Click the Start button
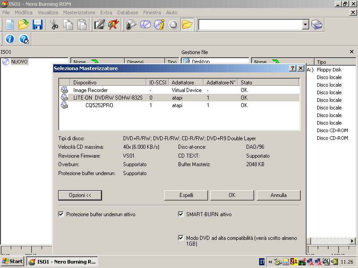This screenshot has height=268, width=358. pos(13,261)
